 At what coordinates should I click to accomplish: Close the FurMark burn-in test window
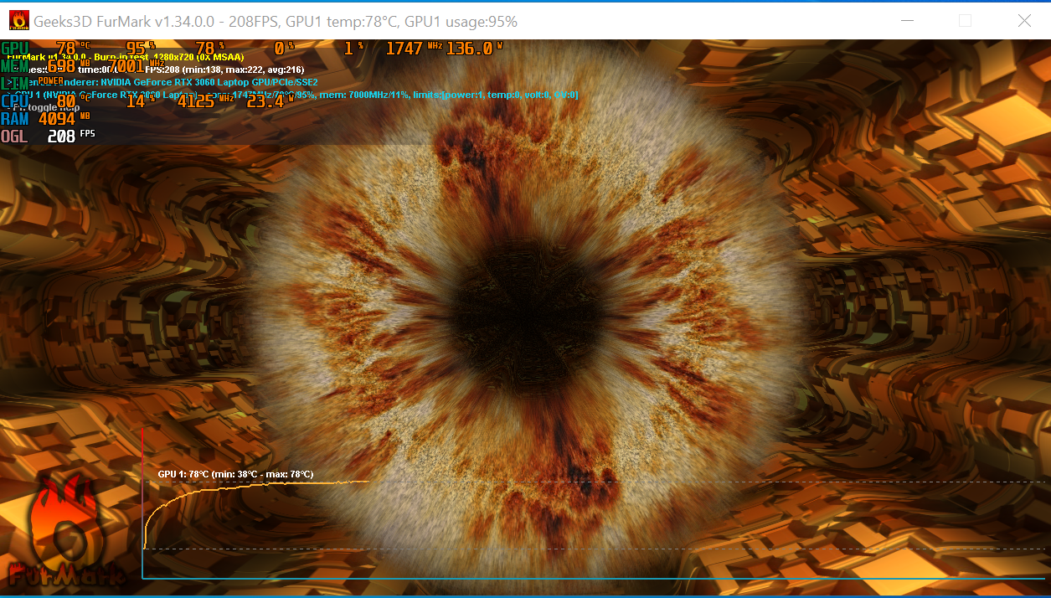tap(1024, 21)
